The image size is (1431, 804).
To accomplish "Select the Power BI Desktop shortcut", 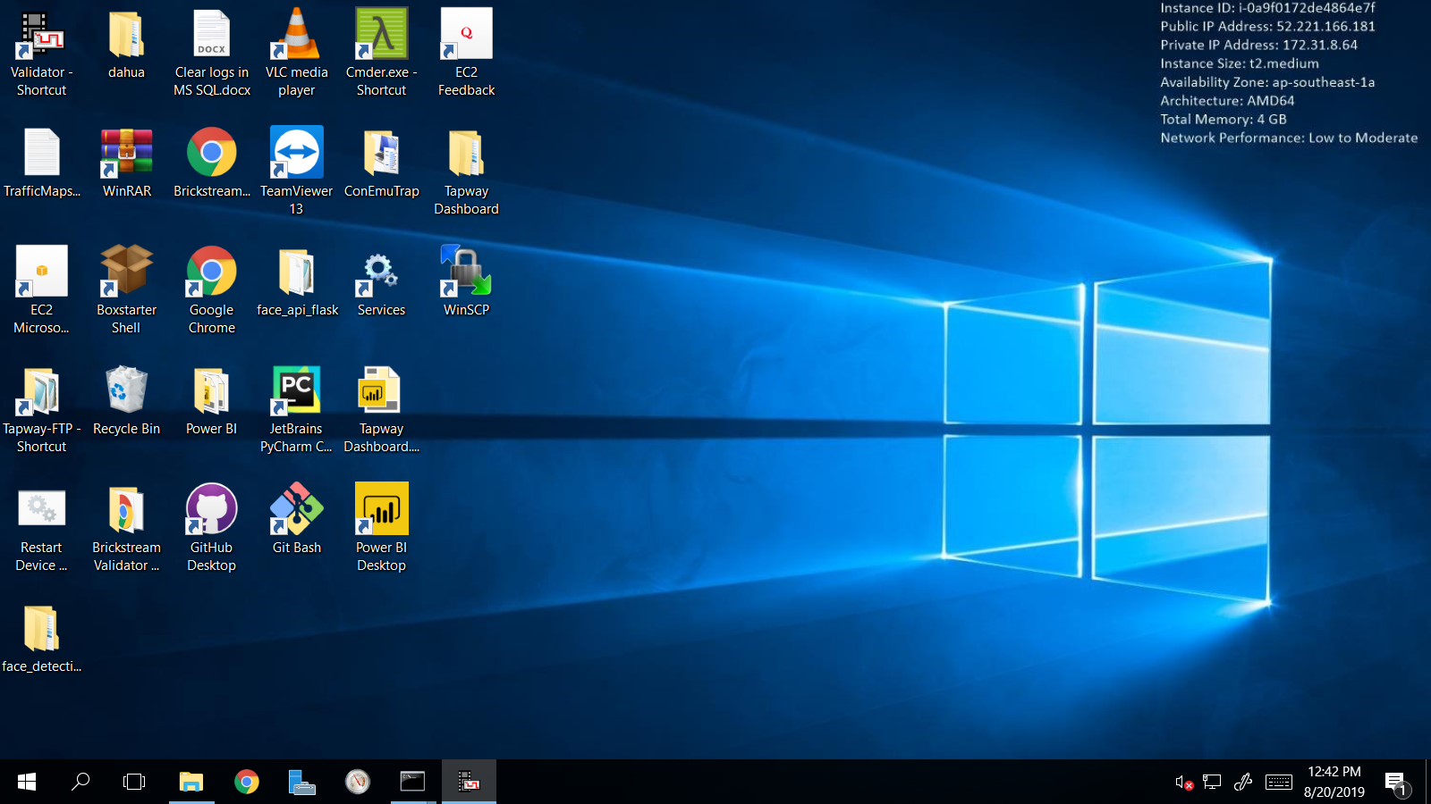I will click(382, 529).
